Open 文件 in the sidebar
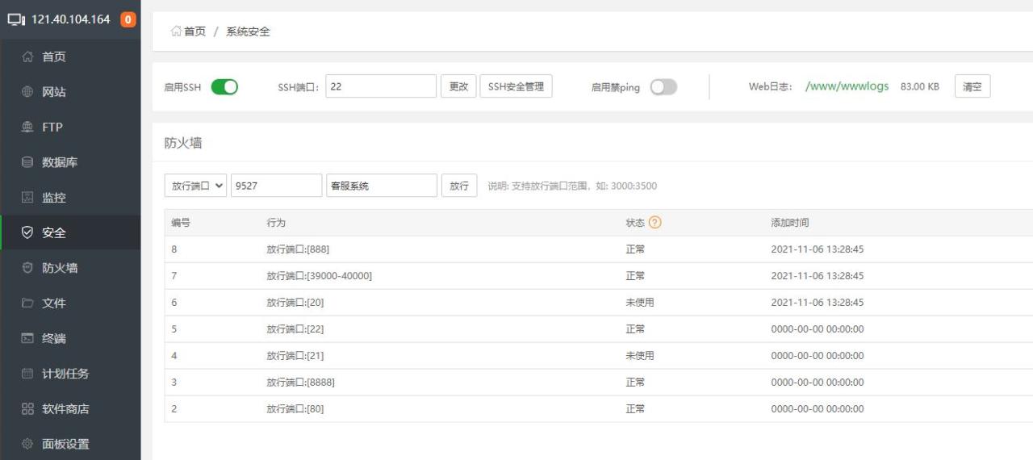Screen dimensions: 1033x460 coord(54,303)
